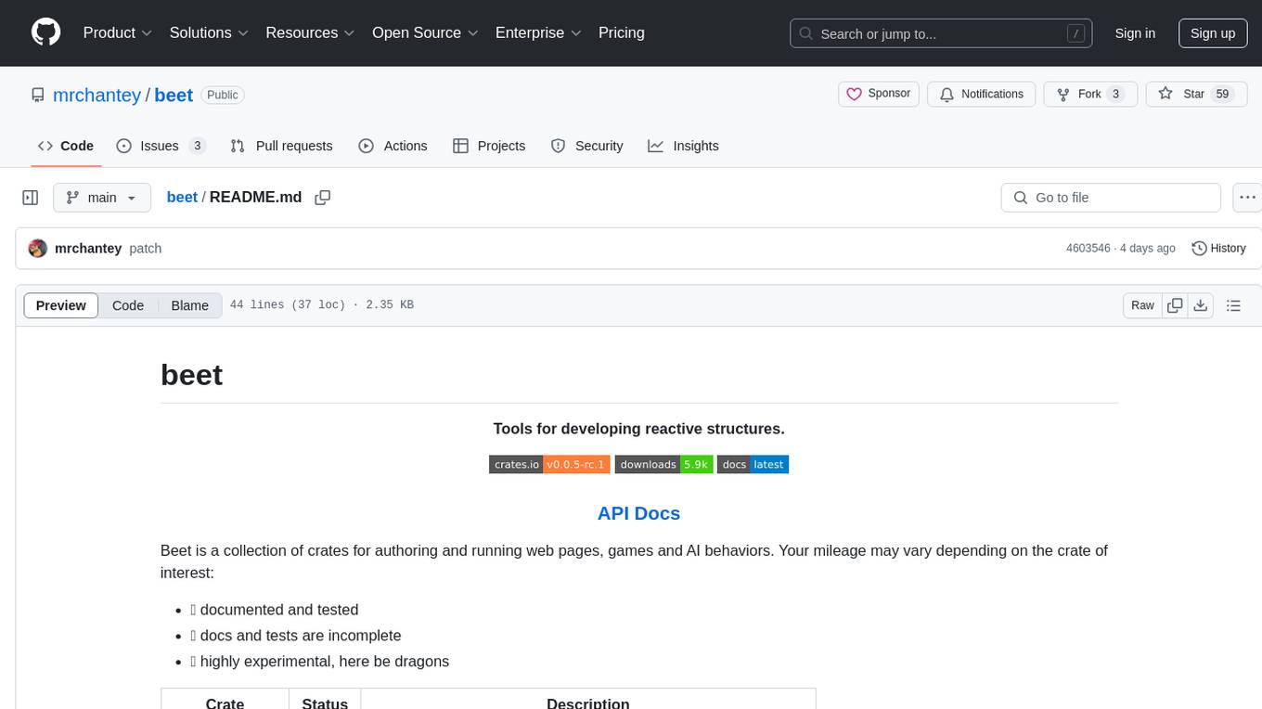Open the API Docs link

tap(638, 513)
